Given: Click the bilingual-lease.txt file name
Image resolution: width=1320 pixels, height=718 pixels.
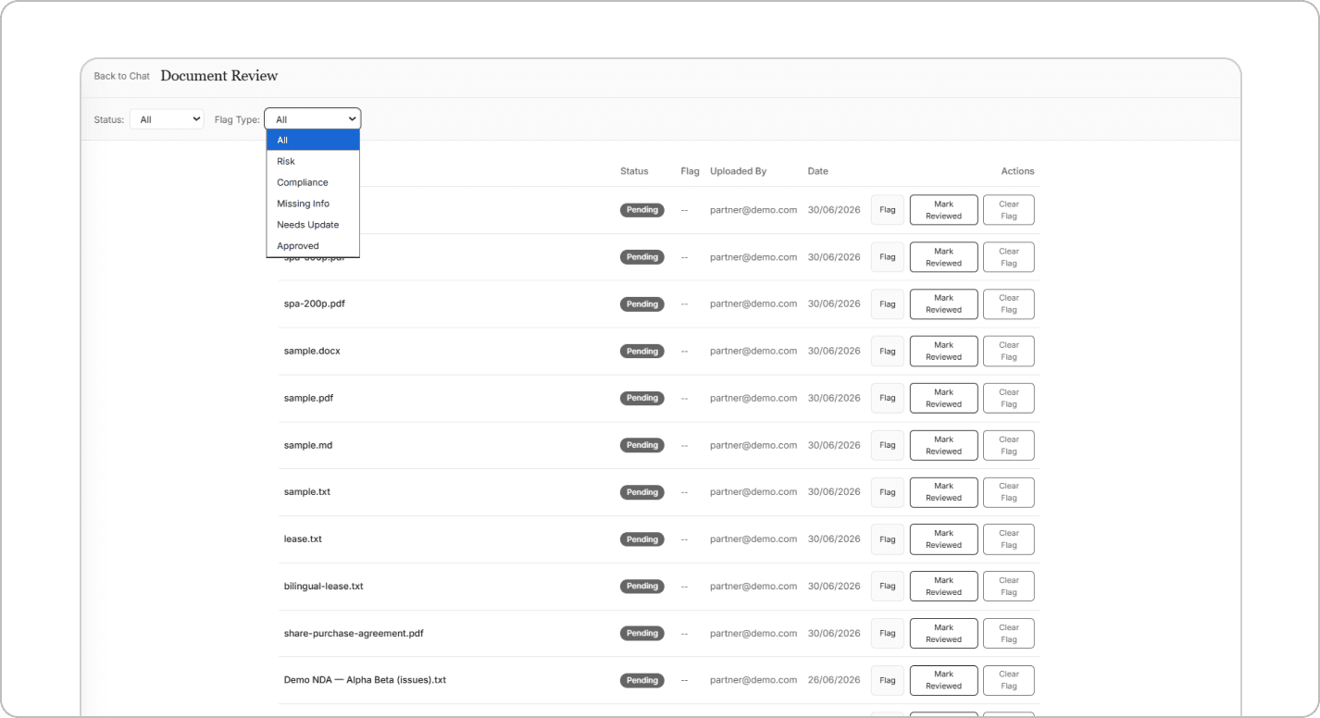Looking at the screenshot, I should pyautogui.click(x=323, y=586).
